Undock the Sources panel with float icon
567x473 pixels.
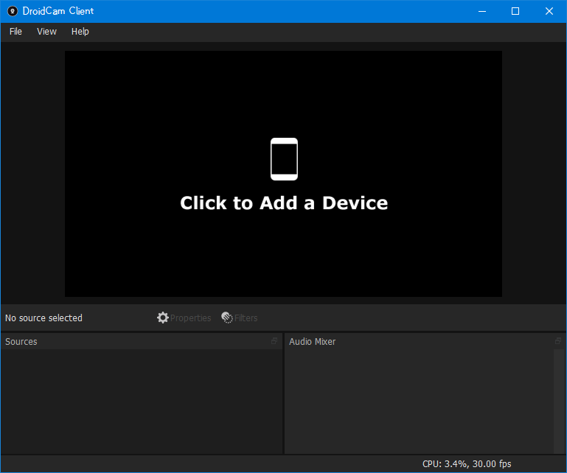point(274,341)
